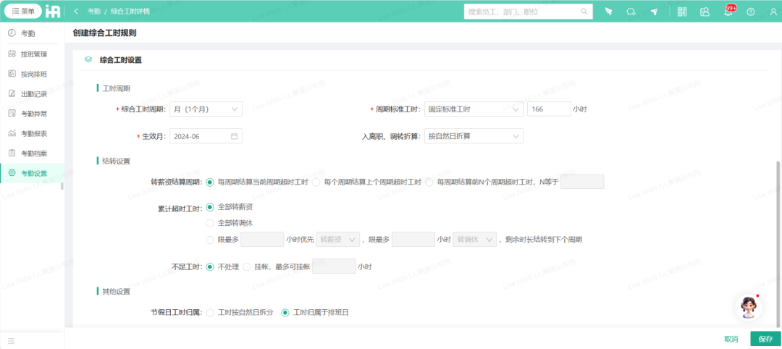Screen dimensions: 782x349
Task: Open 排班管理 in the sidebar
Action: tap(33, 54)
